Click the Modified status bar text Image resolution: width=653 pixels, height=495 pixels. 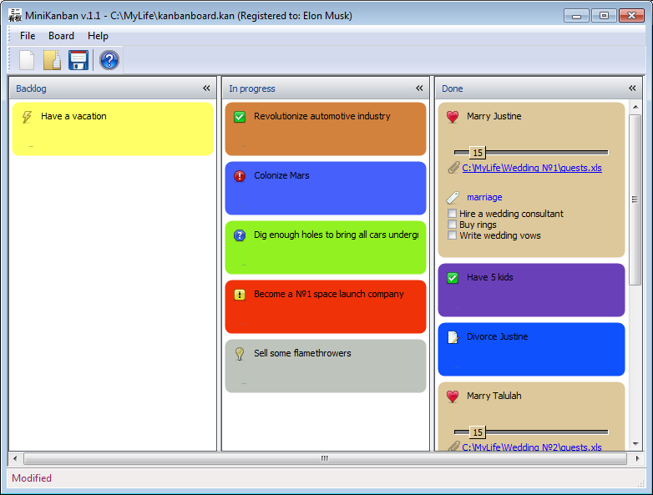(x=32, y=478)
